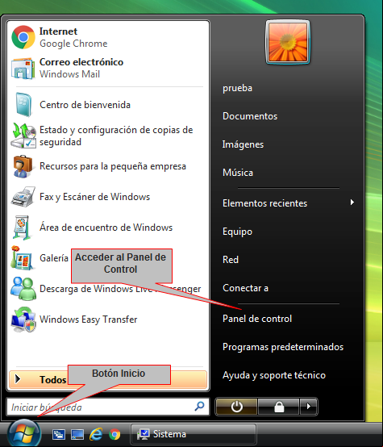Open Documentos folder
383x447 pixels.
click(250, 116)
